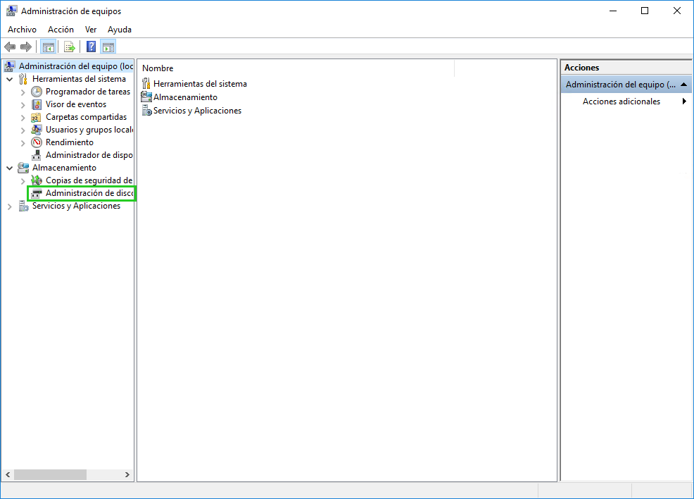Open the window system menu icon in title bar
694x499 pixels.
[11, 11]
